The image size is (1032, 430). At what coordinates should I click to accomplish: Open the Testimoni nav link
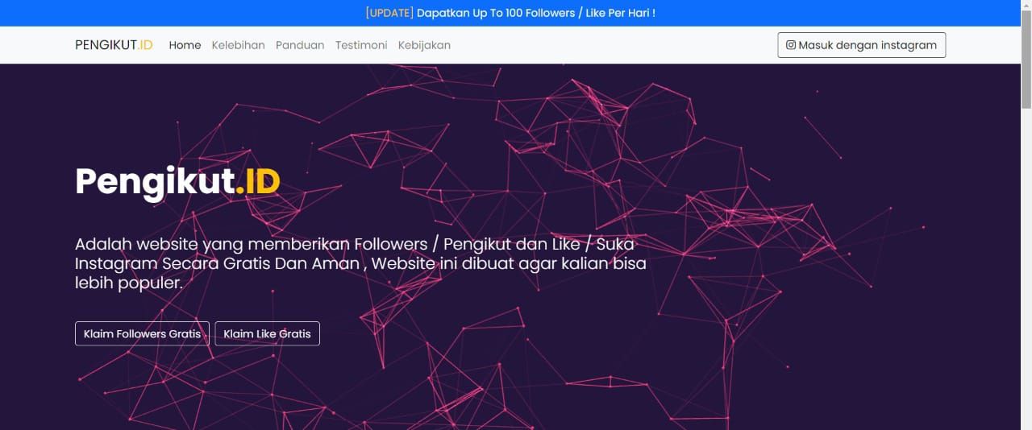click(361, 45)
